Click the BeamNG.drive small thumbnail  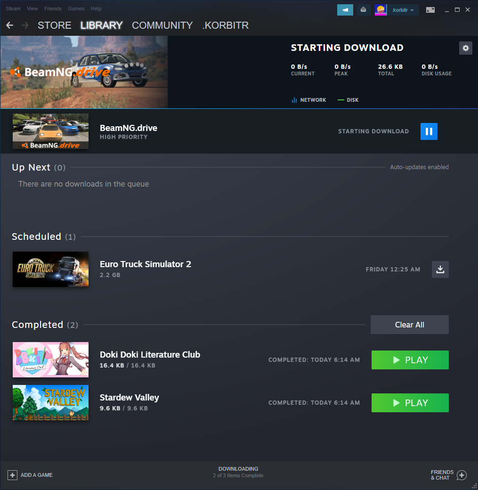click(50, 131)
